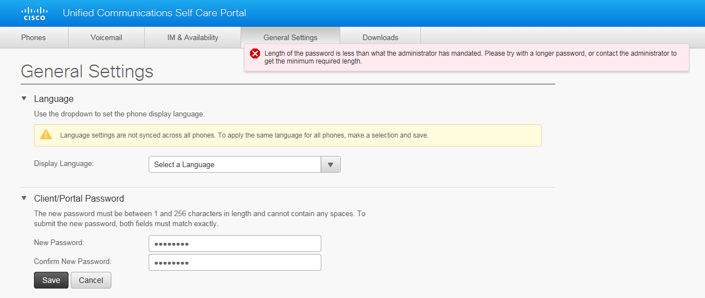Save the new password
The image size is (705, 298).
tap(51, 280)
